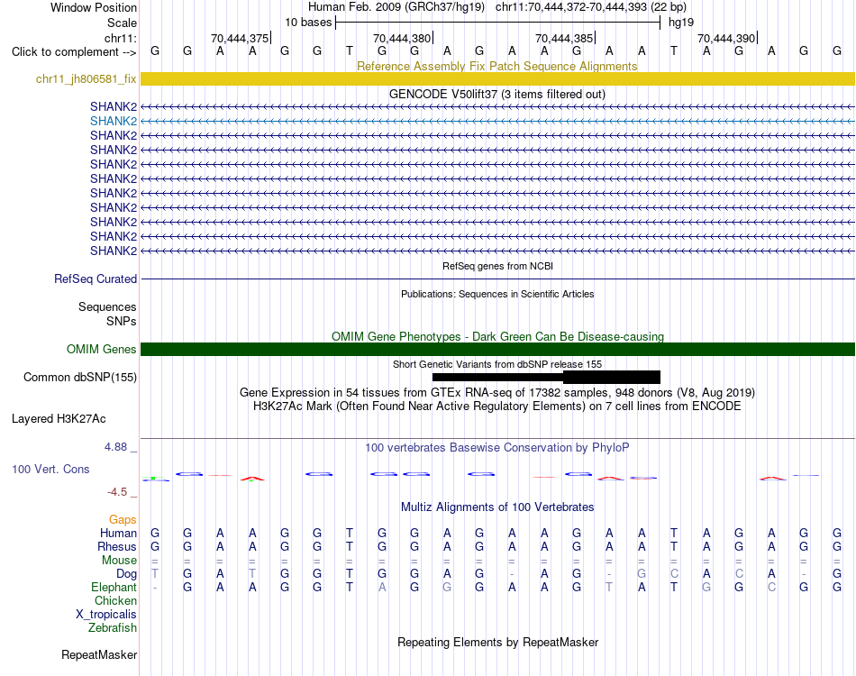Screen dimensions: 856x676
Task: Click the Layered H3K27Ac label
Action: click(59, 419)
